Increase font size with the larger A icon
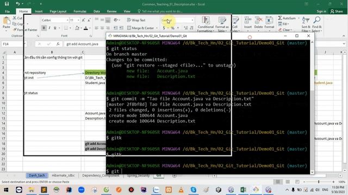The height and width of the screenshot is (195, 348). coord(83,20)
